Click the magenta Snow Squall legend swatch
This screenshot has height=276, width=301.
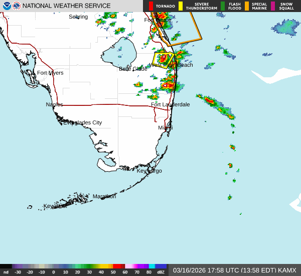tap(273, 6)
